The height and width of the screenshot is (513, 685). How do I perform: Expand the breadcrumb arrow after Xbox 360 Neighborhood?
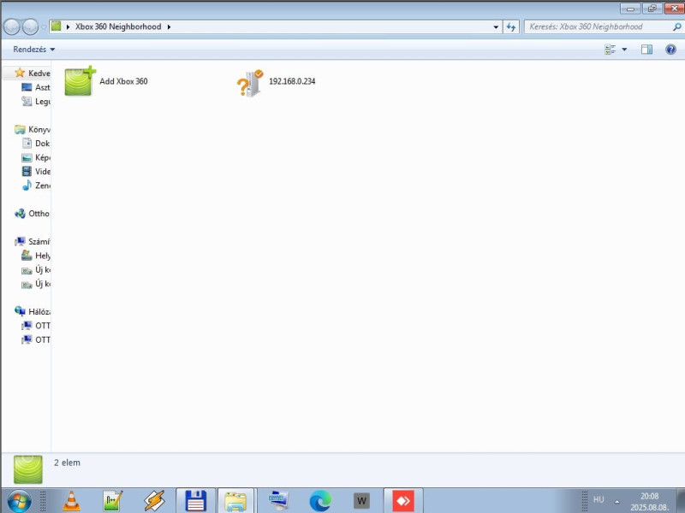[x=169, y=27]
